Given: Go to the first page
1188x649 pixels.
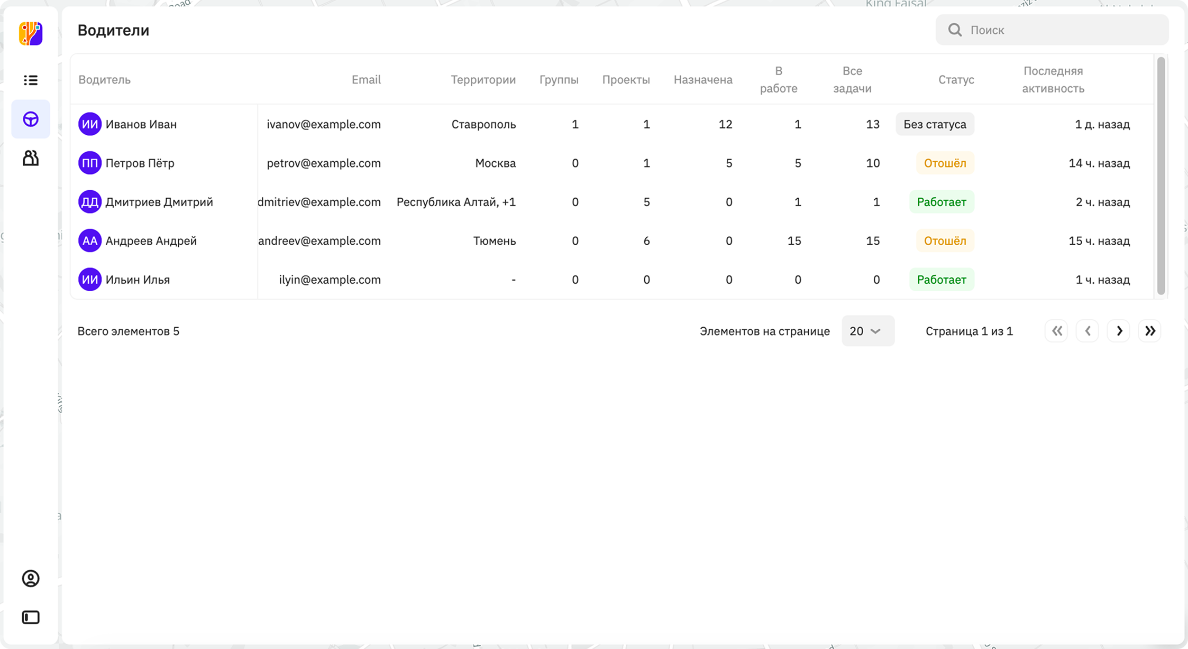Looking at the screenshot, I should 1056,331.
